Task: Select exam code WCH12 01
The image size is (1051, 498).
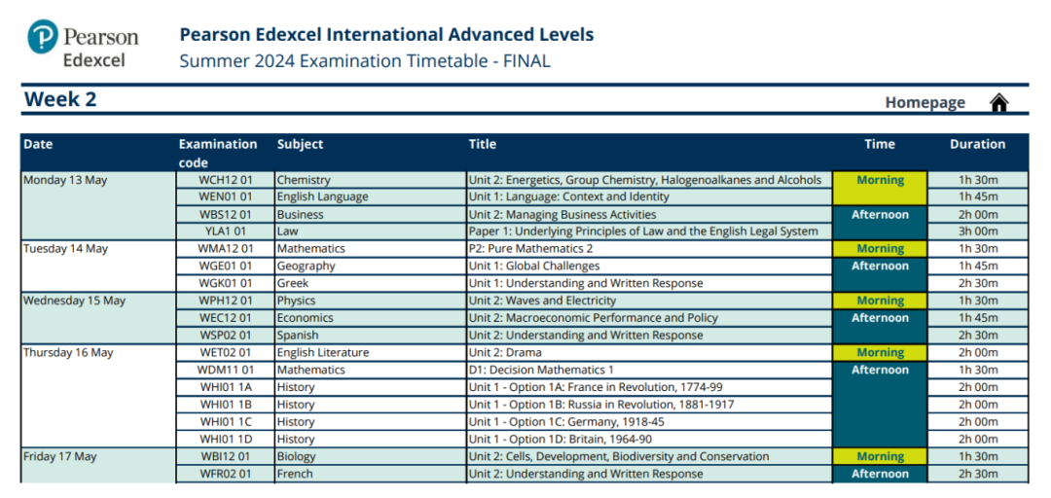Action: [225, 180]
